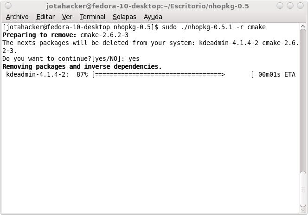This screenshot has height=215, width=308.
Task: Close the terminal window
Action: point(300,6)
